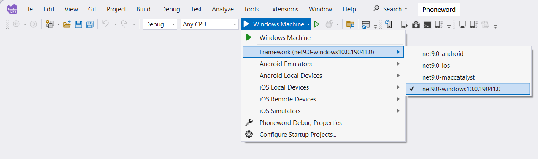Click the Redo arrow icon
Screen dimensions: 538x159
click(124, 24)
